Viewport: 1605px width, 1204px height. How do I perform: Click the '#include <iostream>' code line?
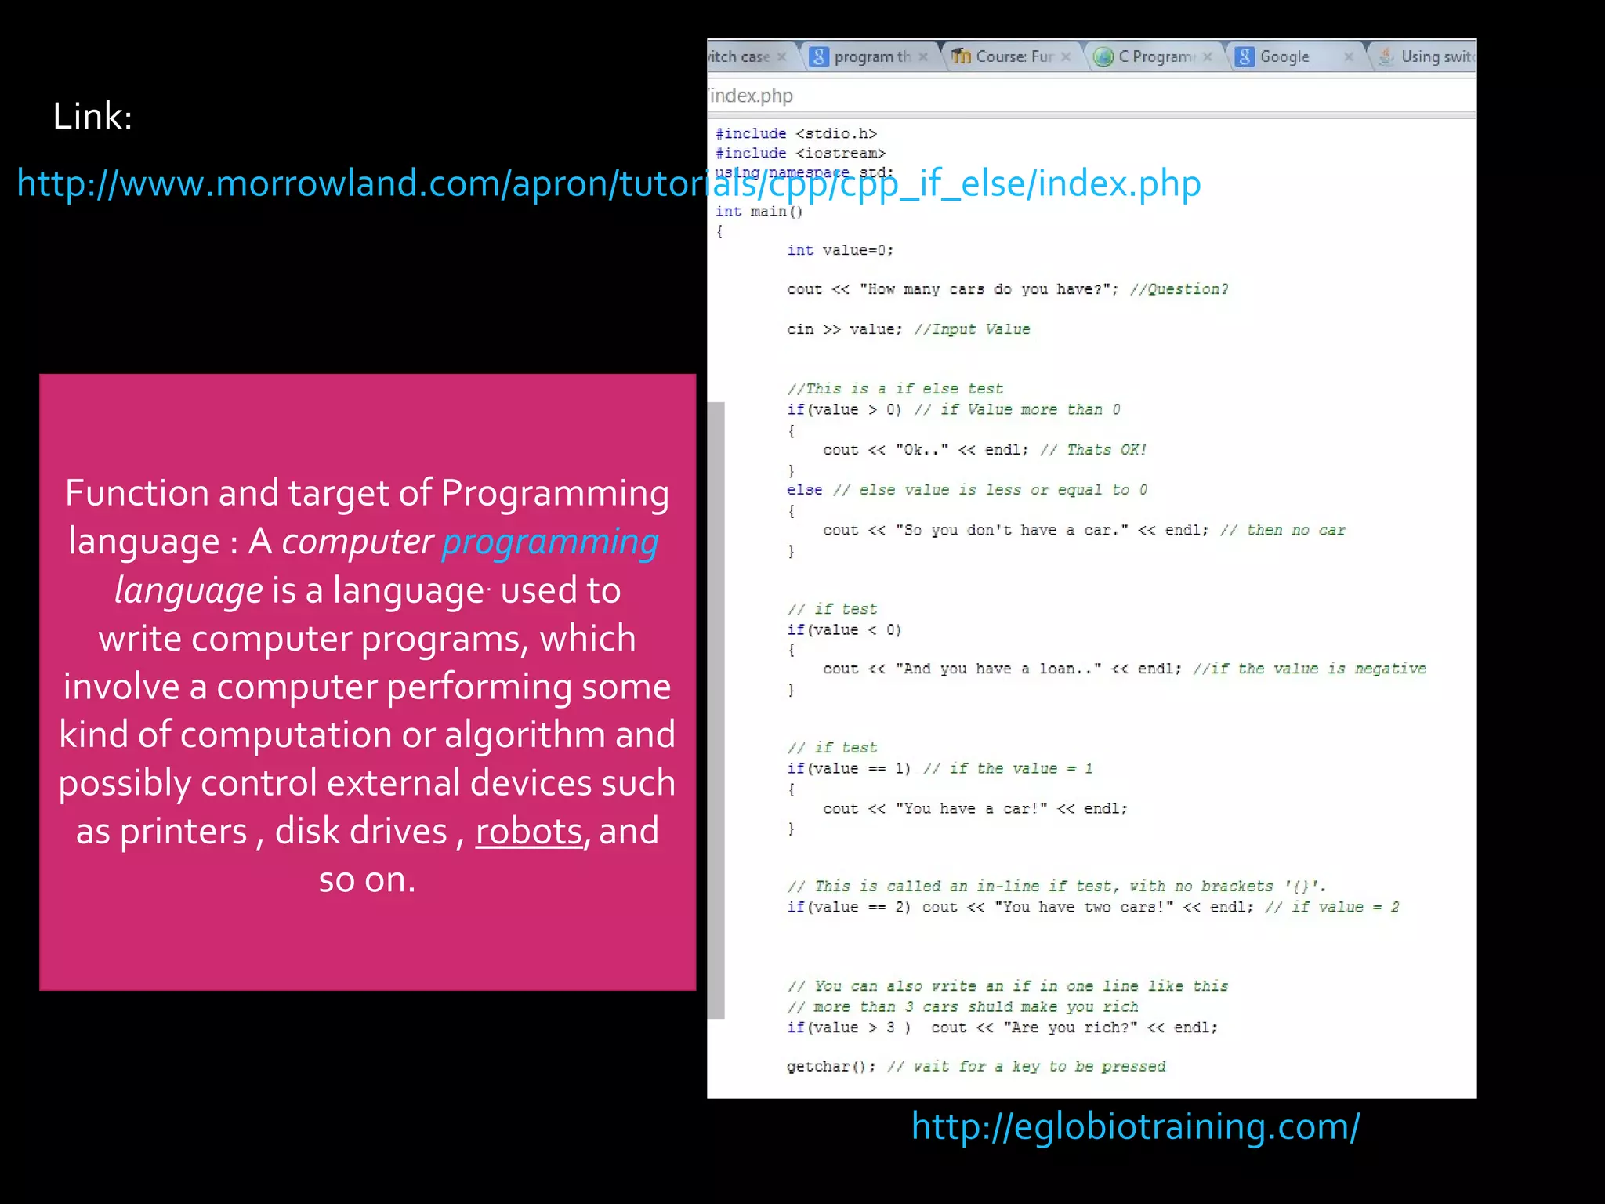coord(800,154)
